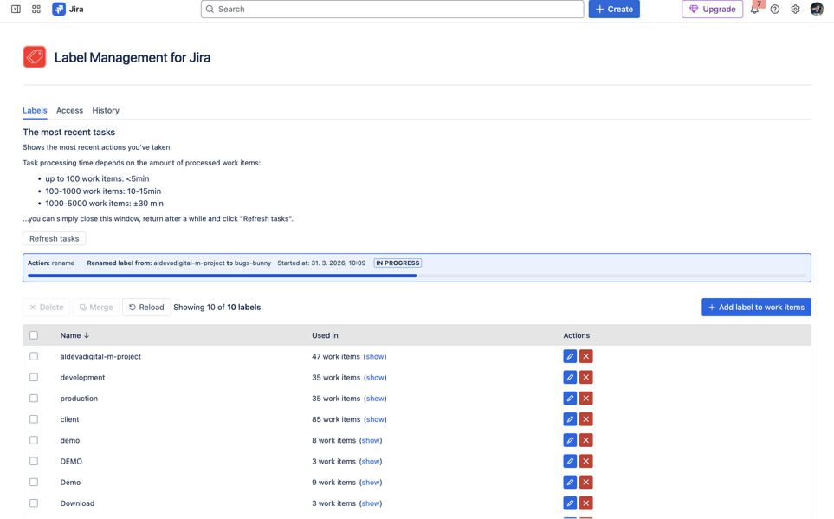The width and height of the screenshot is (834, 519).
Task: Open the app switcher grid icon
Action: coord(36,10)
